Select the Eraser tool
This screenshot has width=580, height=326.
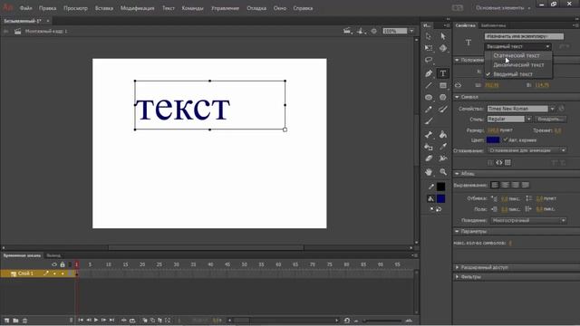pos(429,158)
